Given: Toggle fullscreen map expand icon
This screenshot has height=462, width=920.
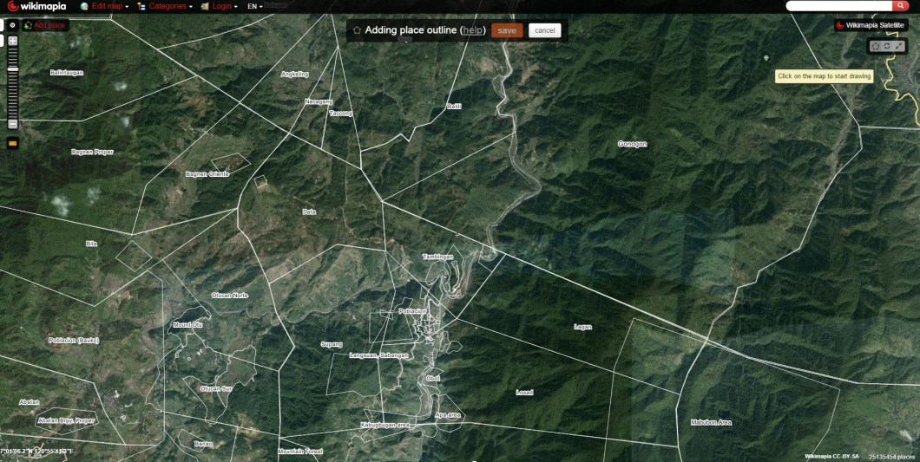Looking at the screenshot, I should pyautogui.click(x=900, y=46).
